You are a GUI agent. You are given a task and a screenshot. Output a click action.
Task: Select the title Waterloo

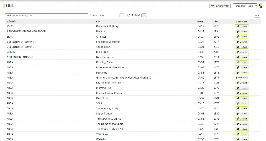(102, 139)
